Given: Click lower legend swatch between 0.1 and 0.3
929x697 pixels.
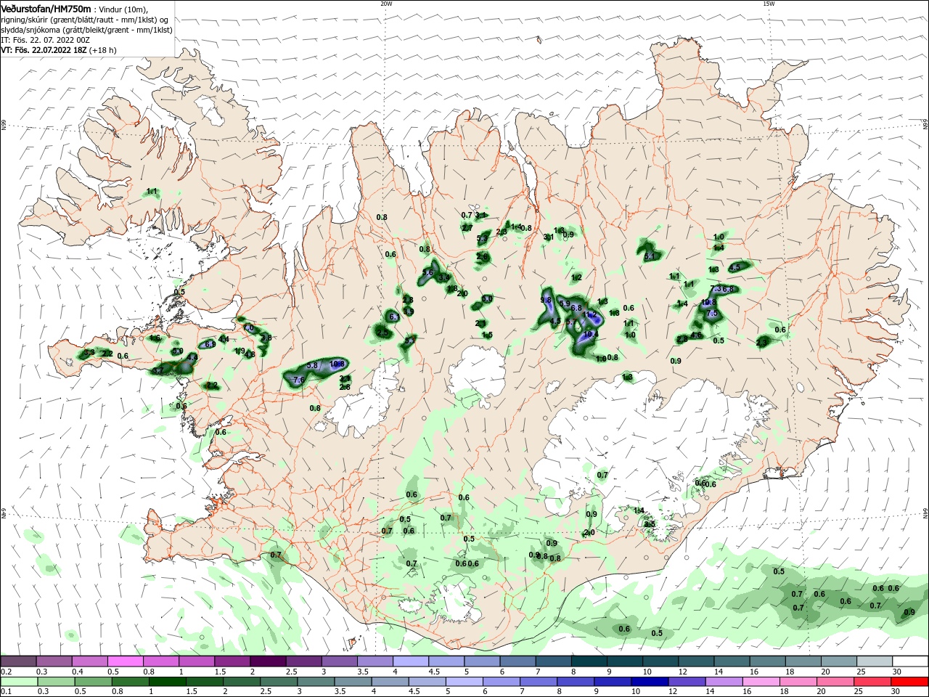Looking at the screenshot, I should pos(19,682).
